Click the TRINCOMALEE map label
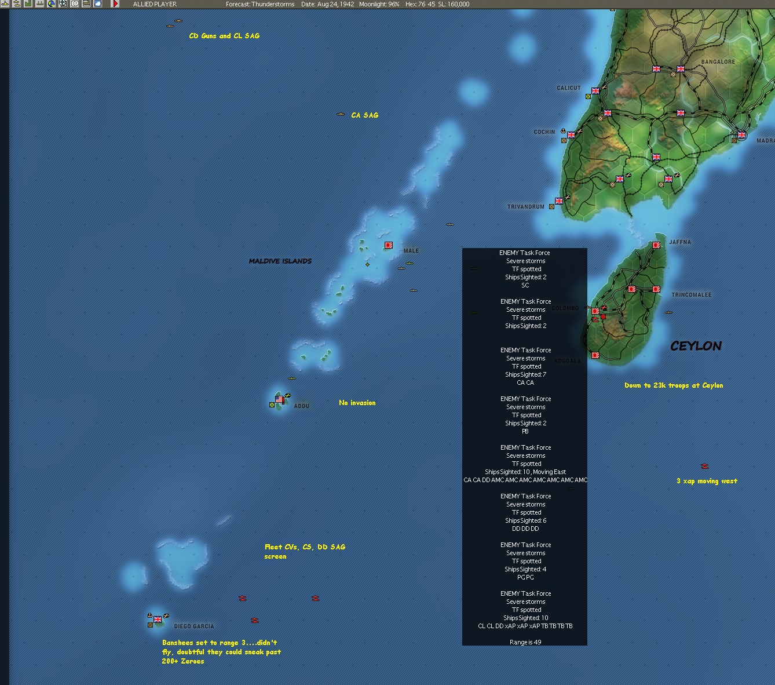Screen dimensions: 775x685 (x=692, y=295)
